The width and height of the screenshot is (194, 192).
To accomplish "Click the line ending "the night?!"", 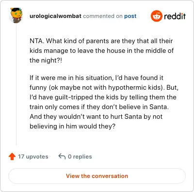I will coord(46,61).
